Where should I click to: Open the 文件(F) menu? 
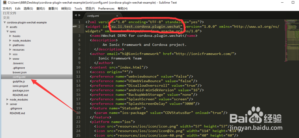click(x=7, y=9)
